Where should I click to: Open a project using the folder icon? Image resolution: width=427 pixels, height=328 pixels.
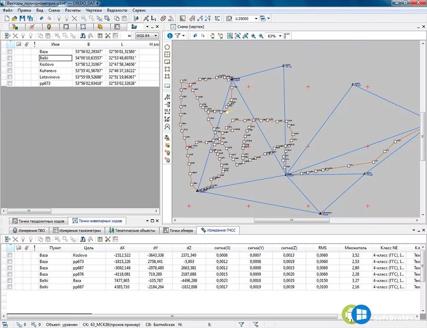(x=14, y=18)
